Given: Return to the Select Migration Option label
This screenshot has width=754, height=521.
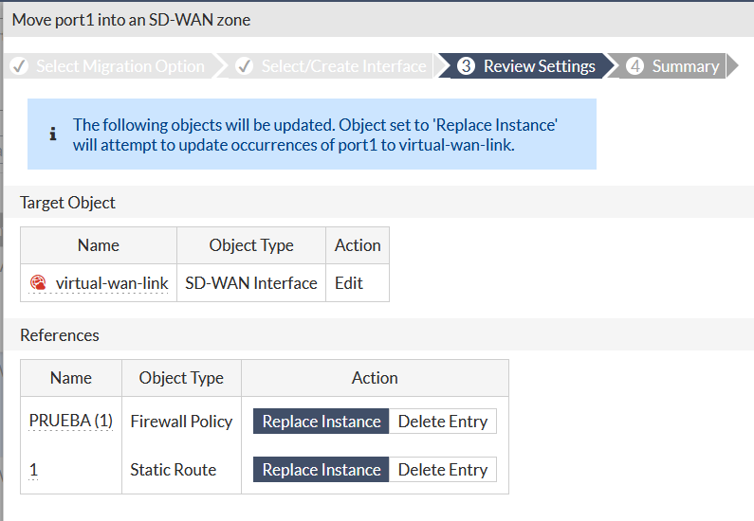Looking at the screenshot, I should (120, 66).
